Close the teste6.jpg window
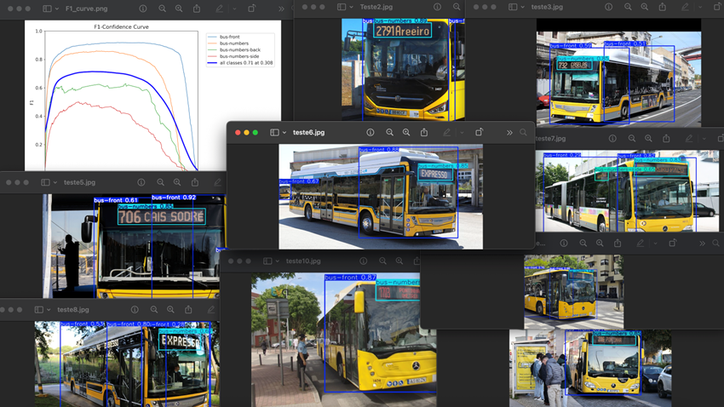 point(238,133)
